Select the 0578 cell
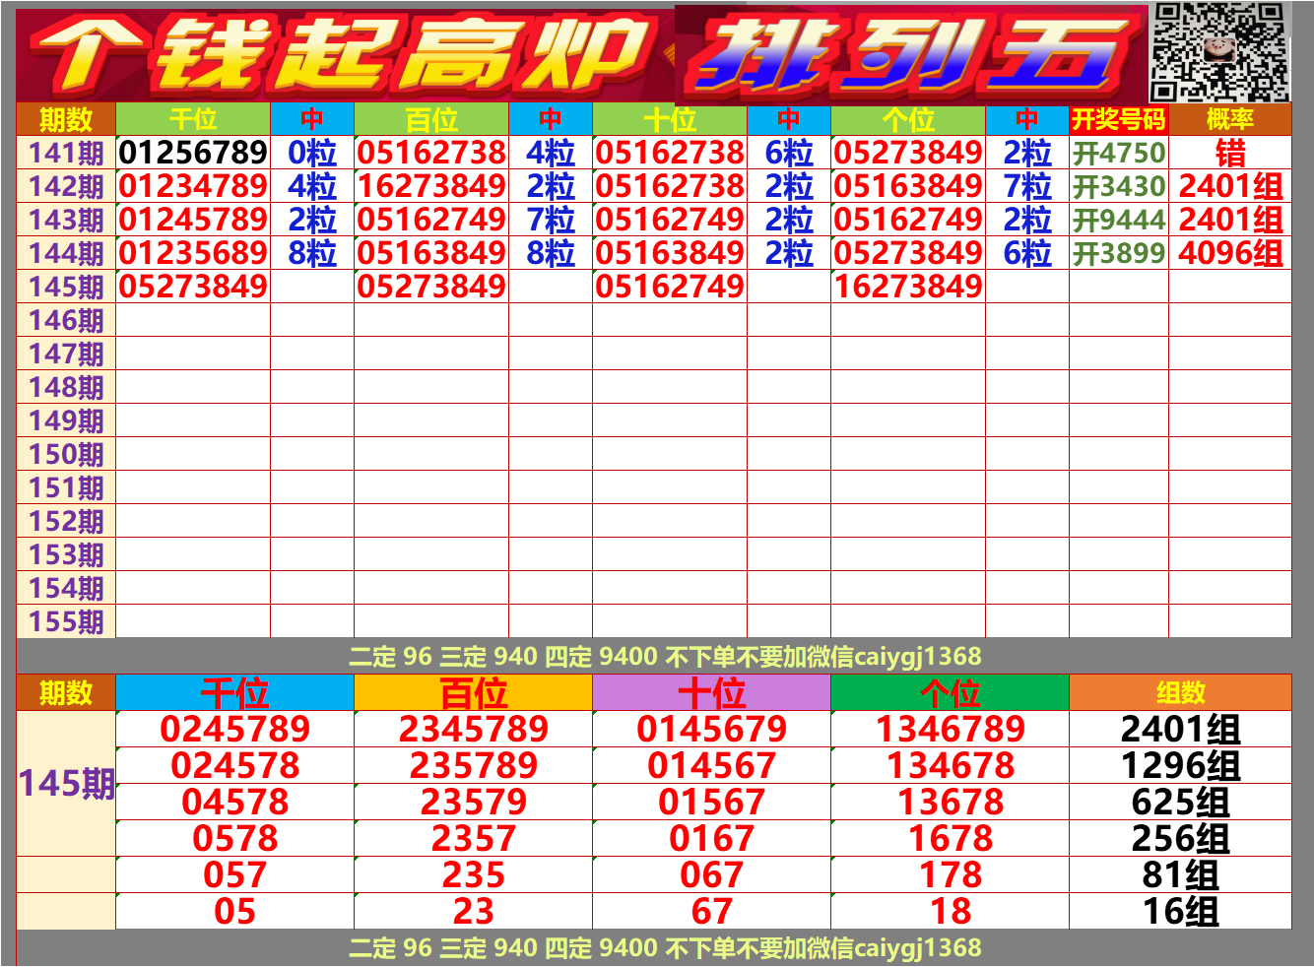 [x=235, y=838]
